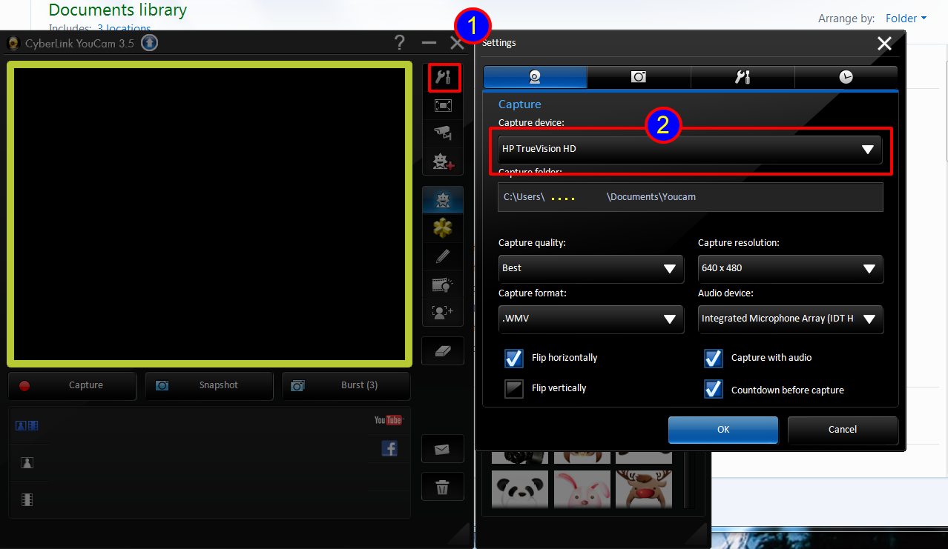The height and width of the screenshot is (549, 948).
Task: Open the clock settings tab
Action: (846, 77)
